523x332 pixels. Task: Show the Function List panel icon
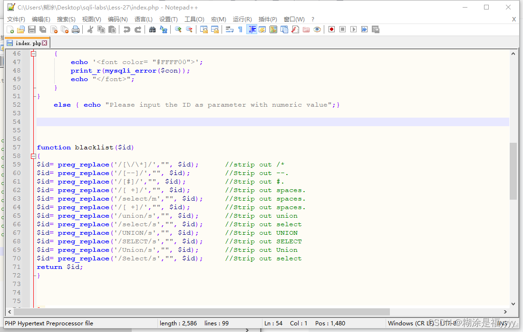tap(296, 29)
